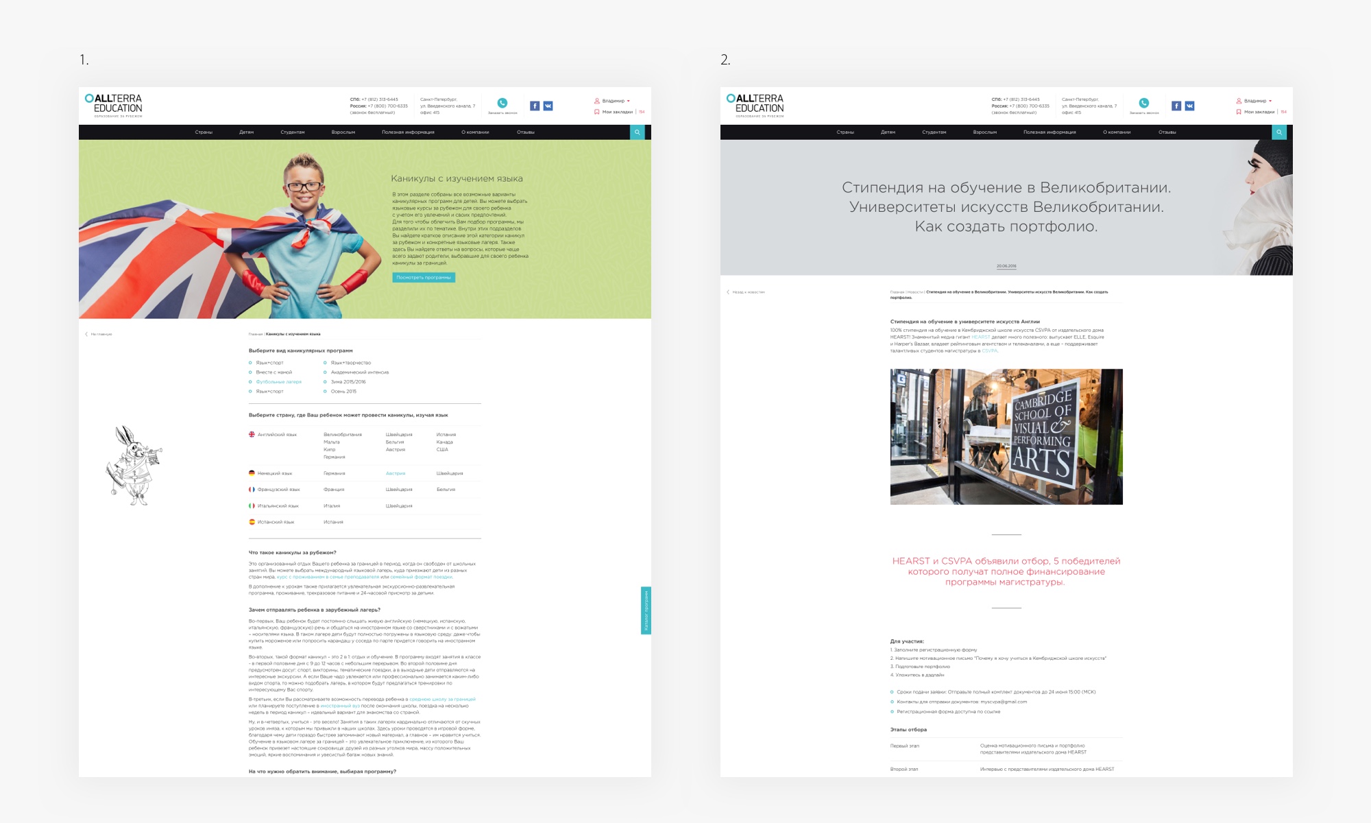1371x823 pixels.
Task: Click the HEARST link in the article paragraph
Action: coord(980,337)
